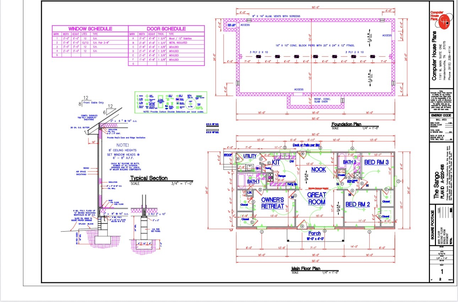458x302 pixels.
Task: Click the 'Front Gable Only' roof pitch note
Action: [93, 103]
